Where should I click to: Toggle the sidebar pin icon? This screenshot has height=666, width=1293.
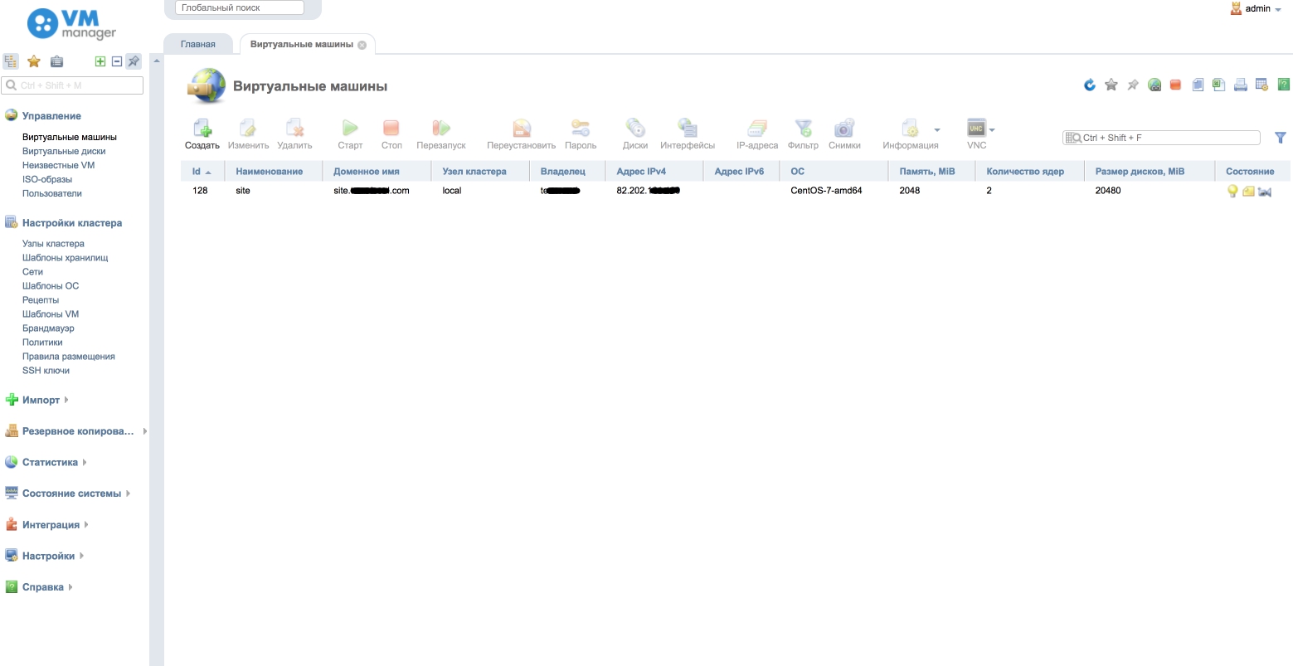tap(134, 61)
